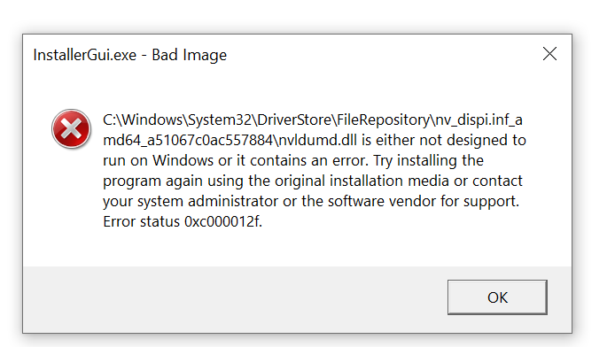
Task: Select the error status code 0xc000012f
Action: coord(222,221)
